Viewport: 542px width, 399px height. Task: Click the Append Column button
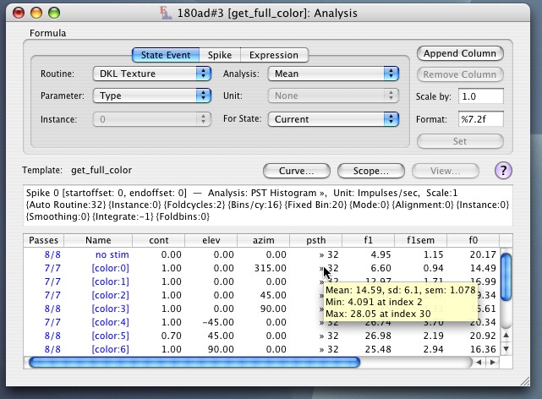tap(460, 53)
